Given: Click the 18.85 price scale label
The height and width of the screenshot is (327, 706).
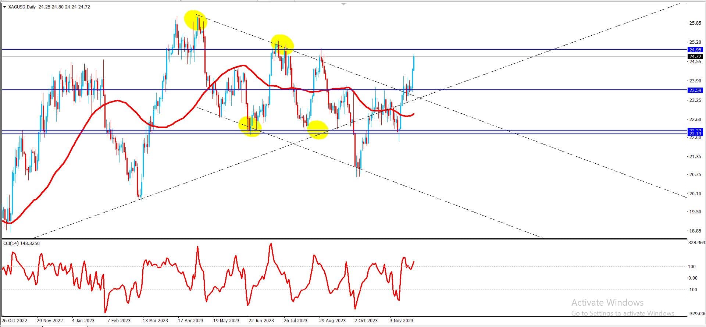Looking at the screenshot, I should pyautogui.click(x=695, y=231).
